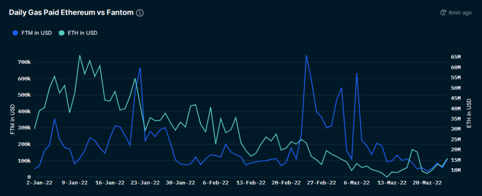Click the 2-Jan-22 x-axis label
Image resolution: width=482 pixels, height=196 pixels.
(39, 183)
